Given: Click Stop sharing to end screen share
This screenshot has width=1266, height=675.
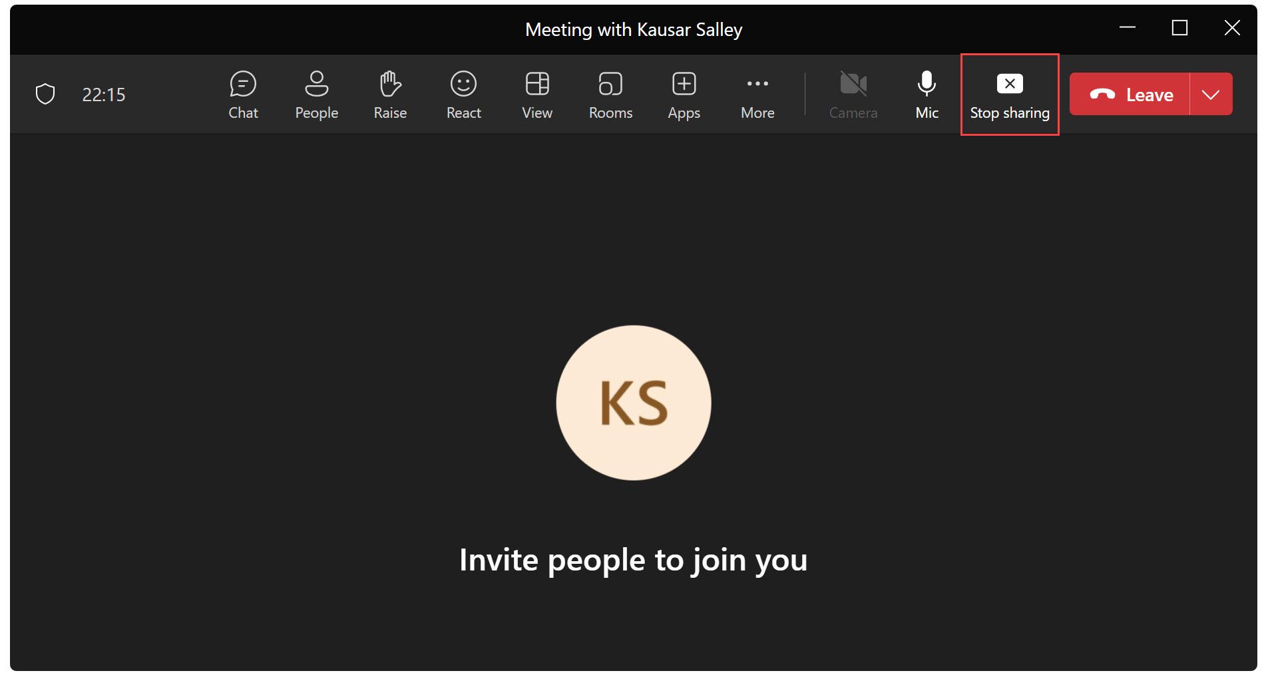Looking at the screenshot, I should coord(1010,94).
